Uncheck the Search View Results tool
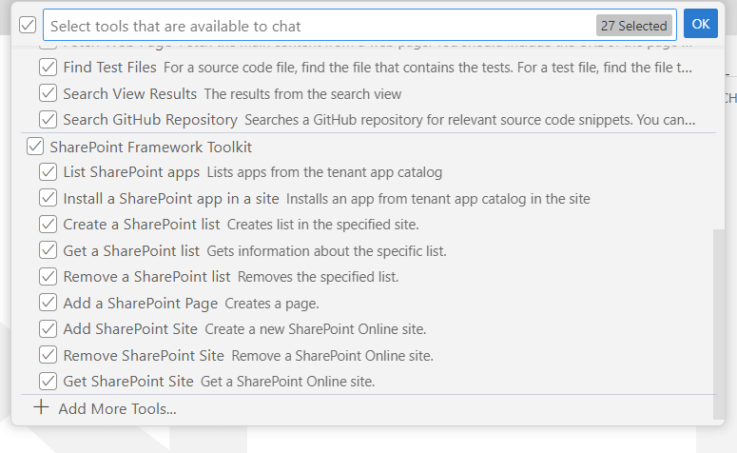The height and width of the screenshot is (453, 737). coord(48,93)
